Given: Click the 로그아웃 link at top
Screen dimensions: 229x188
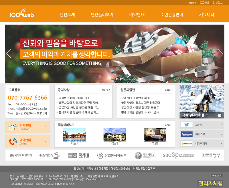Looking at the screenshot, I should [204, 3].
